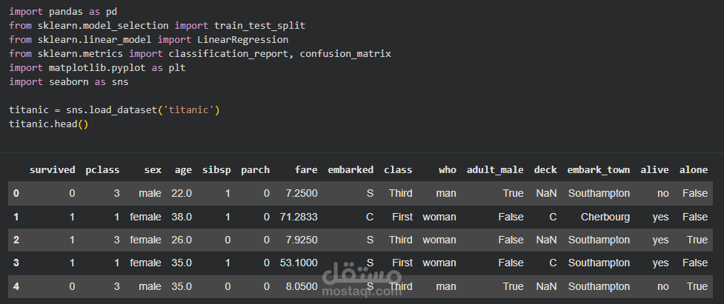Select the 'embarked' column header
Image resolution: width=724 pixels, height=304 pixels.
351,170
